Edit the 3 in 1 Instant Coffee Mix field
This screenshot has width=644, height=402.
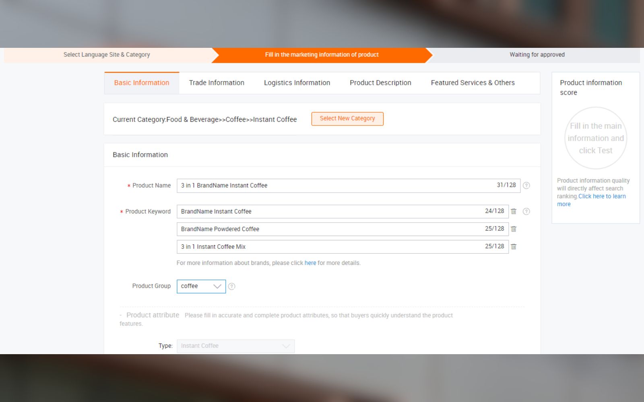(343, 247)
